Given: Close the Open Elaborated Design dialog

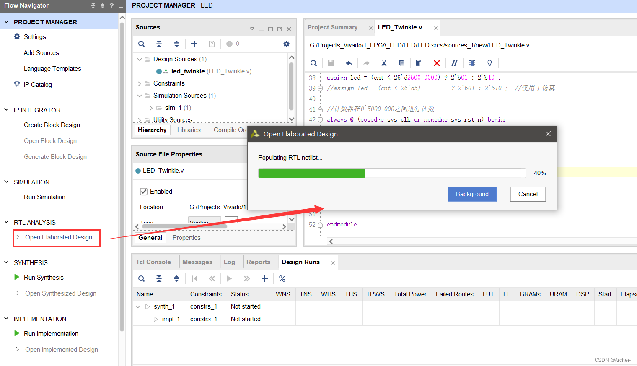Looking at the screenshot, I should tap(548, 134).
